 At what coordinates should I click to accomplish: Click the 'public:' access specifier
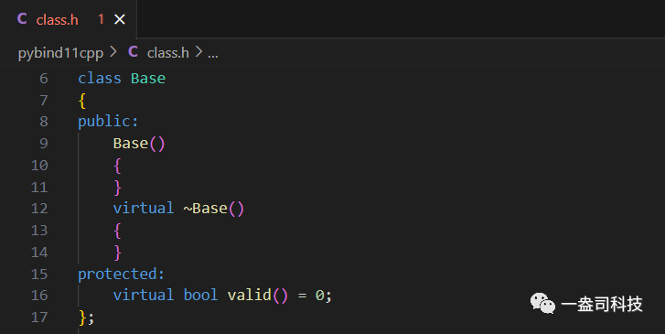(x=109, y=122)
